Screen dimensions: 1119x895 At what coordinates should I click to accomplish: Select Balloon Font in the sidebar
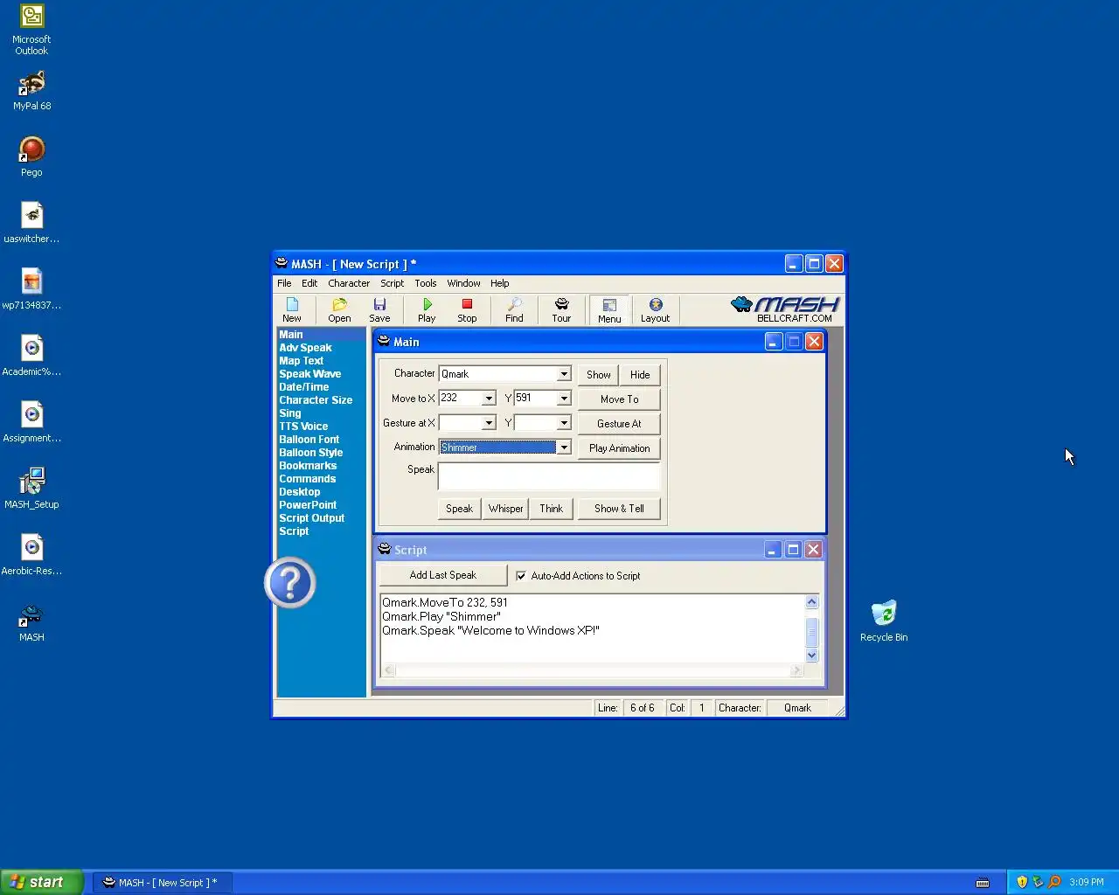[309, 440]
